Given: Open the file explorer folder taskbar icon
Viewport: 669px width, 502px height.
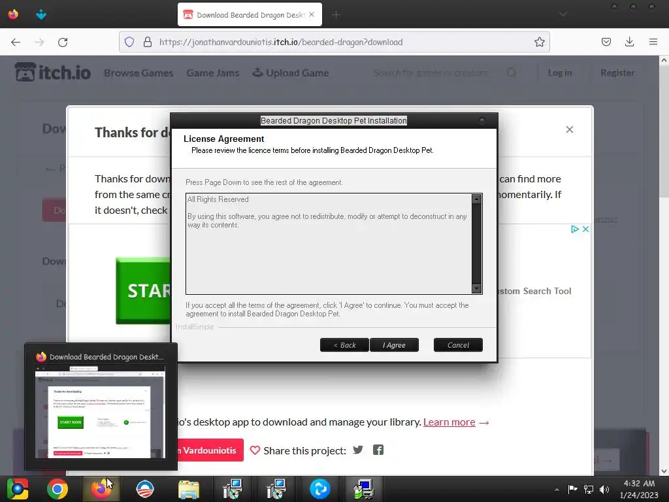Looking at the screenshot, I should pos(189,489).
